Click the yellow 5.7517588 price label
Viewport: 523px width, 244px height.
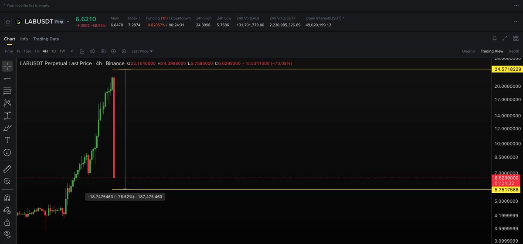[x=507, y=190]
